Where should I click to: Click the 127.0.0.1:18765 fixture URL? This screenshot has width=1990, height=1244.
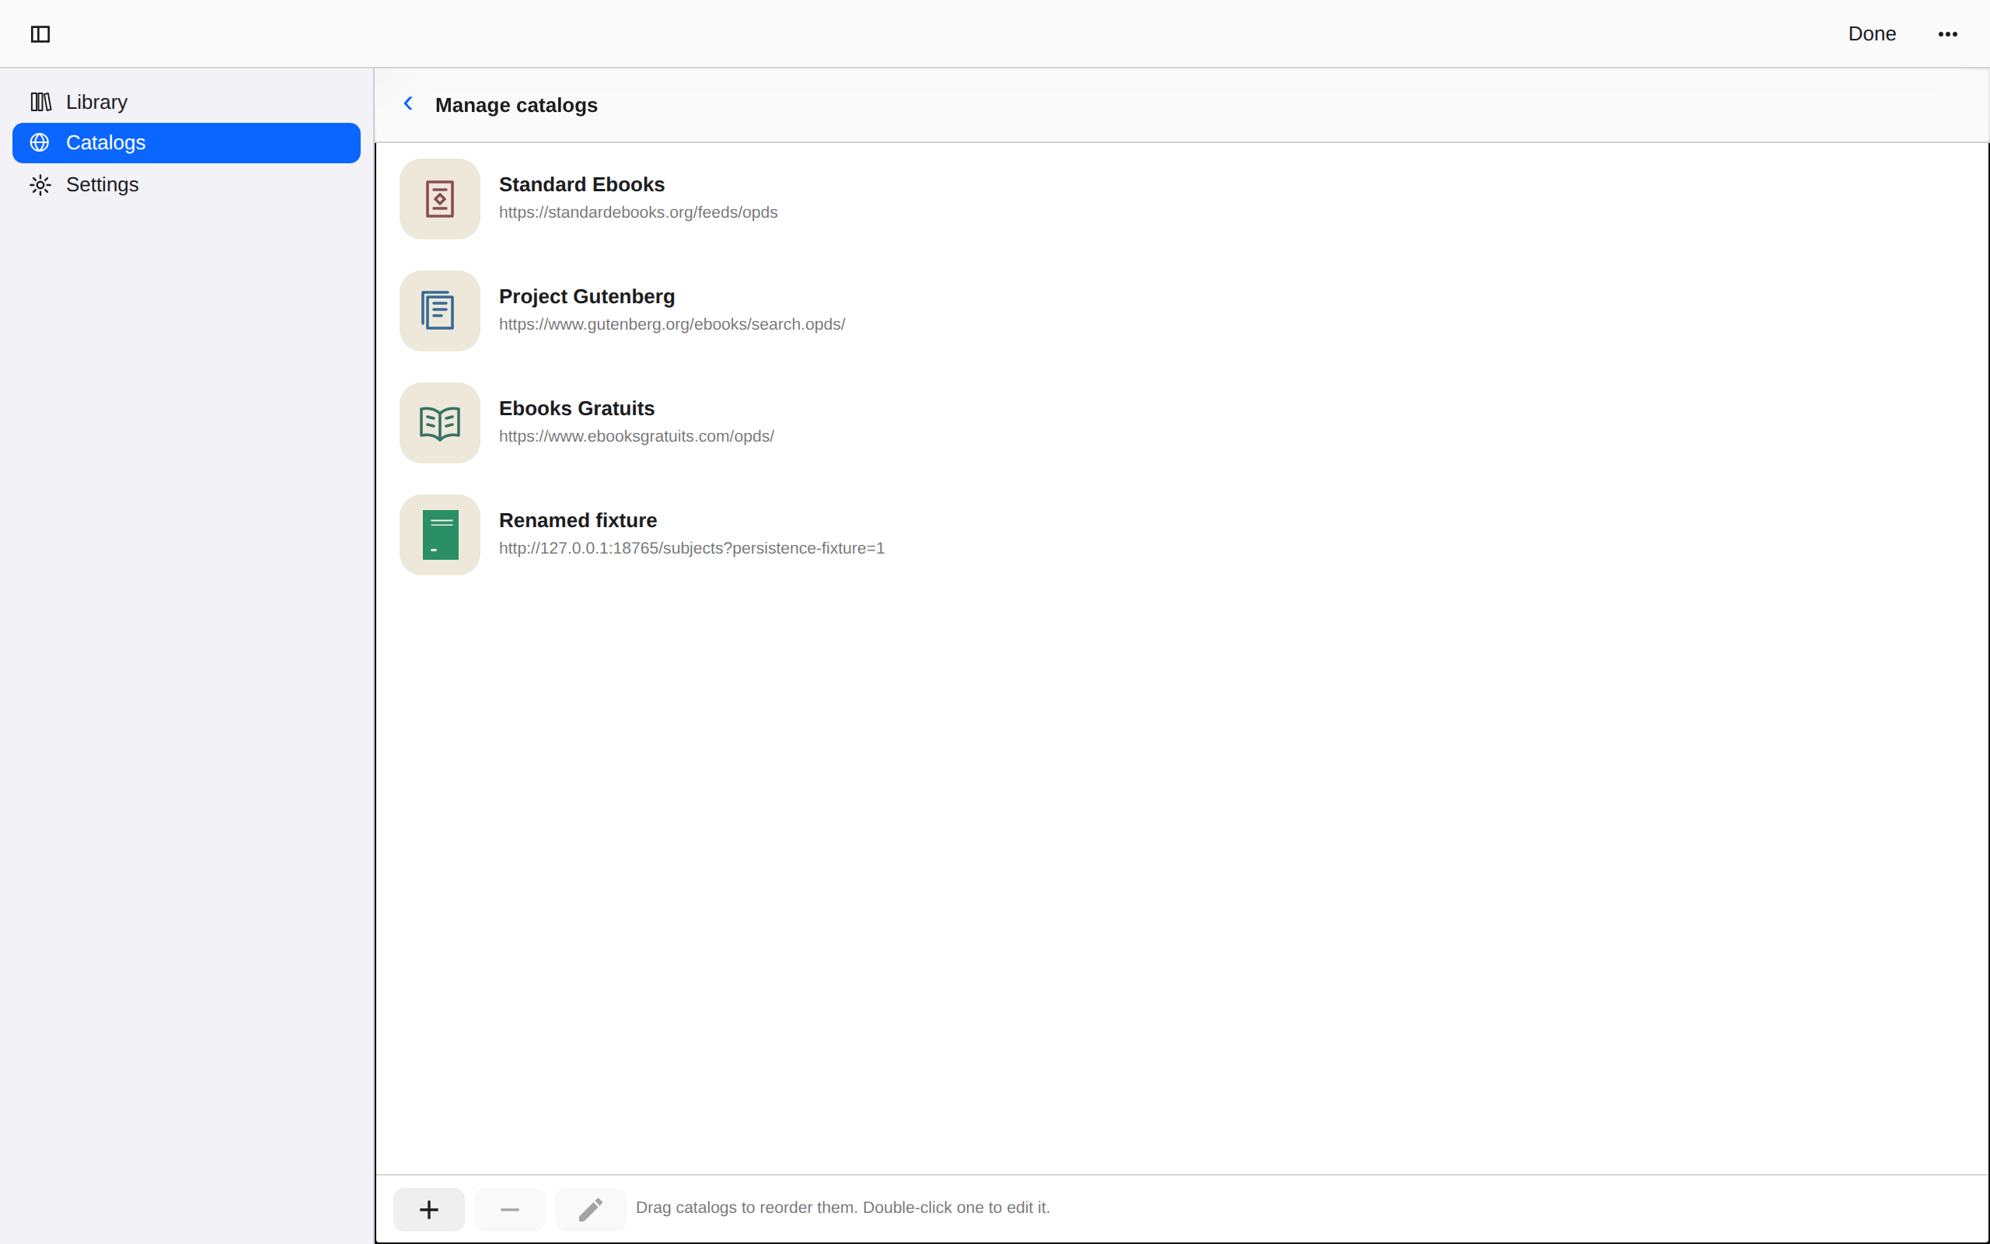(x=692, y=548)
